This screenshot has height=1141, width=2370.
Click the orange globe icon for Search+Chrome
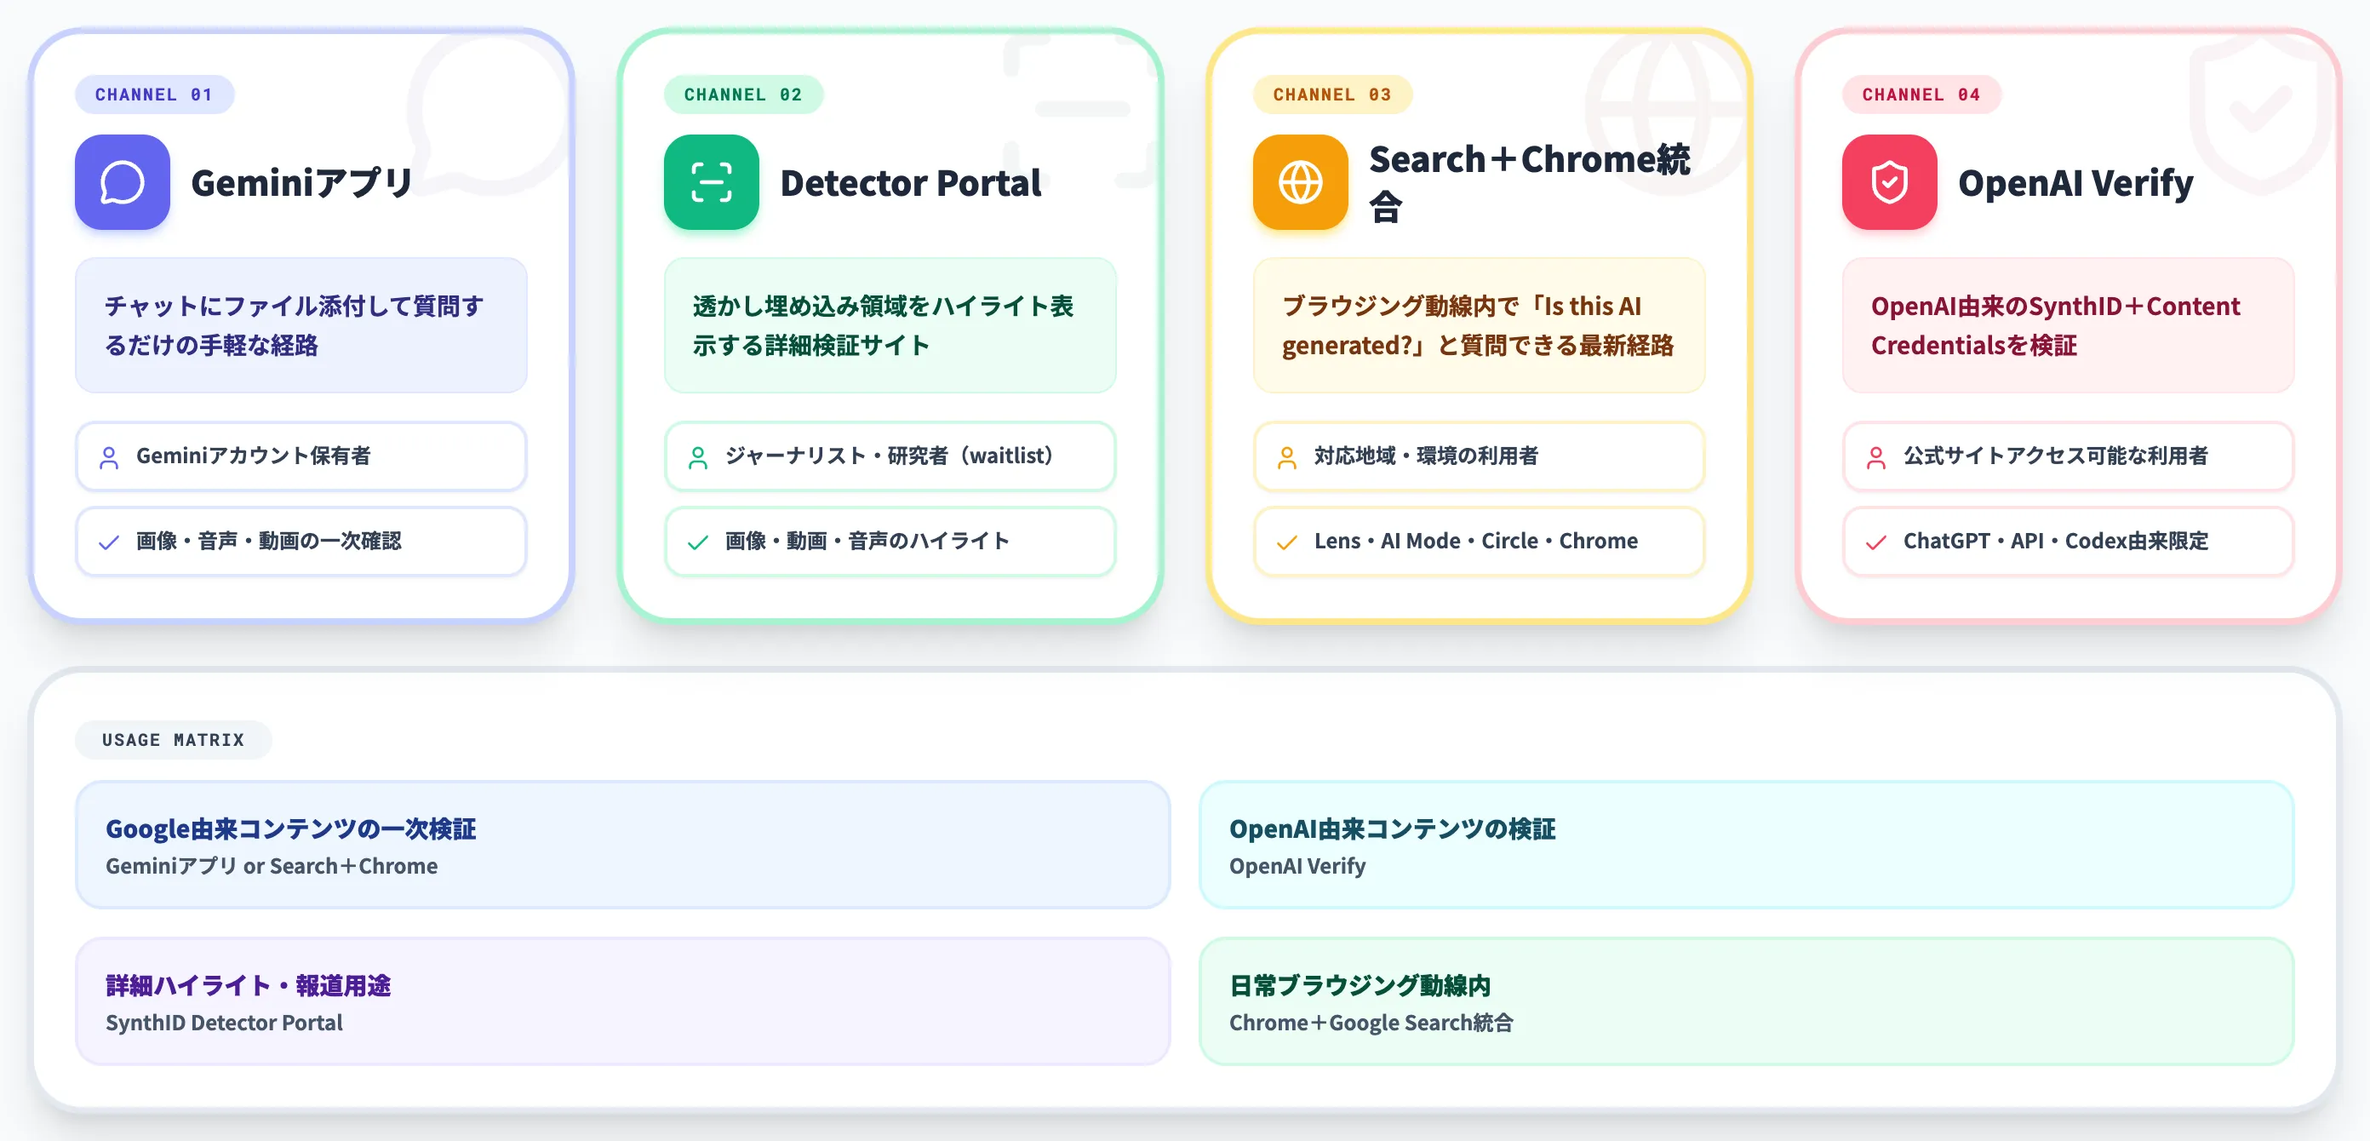(x=1300, y=182)
